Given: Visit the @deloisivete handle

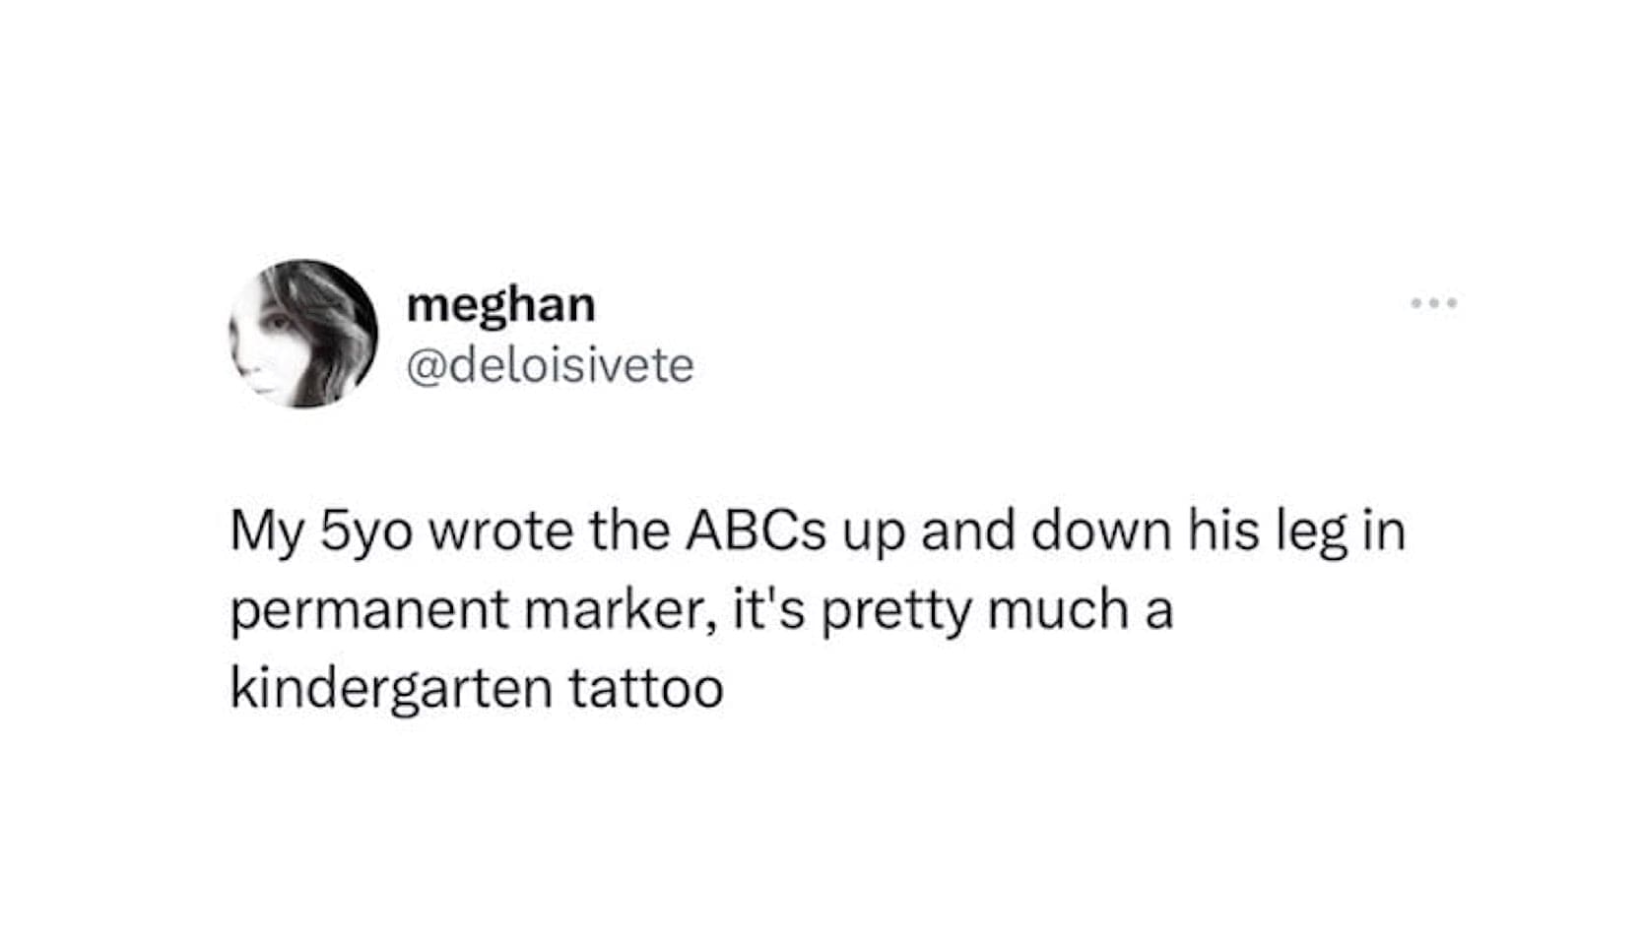Looking at the screenshot, I should pos(550,365).
